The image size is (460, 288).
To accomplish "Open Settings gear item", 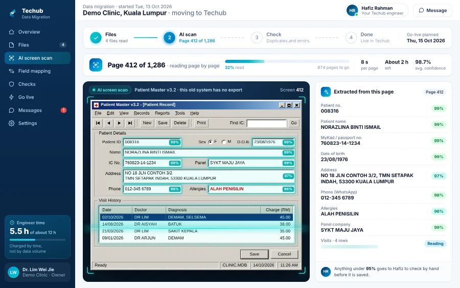I will coord(37,123).
